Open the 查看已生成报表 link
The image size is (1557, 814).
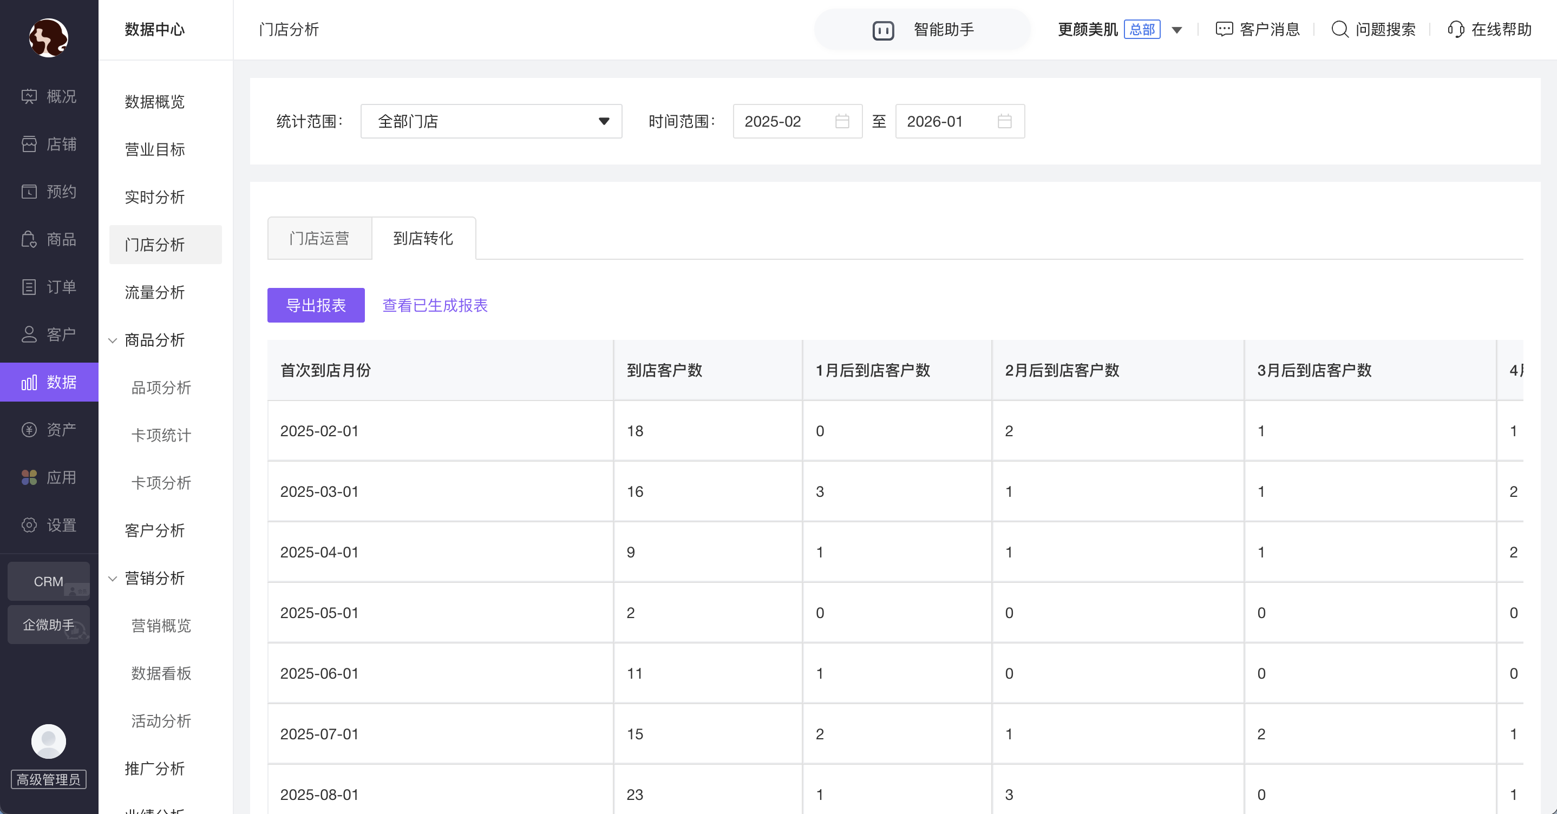coord(435,306)
